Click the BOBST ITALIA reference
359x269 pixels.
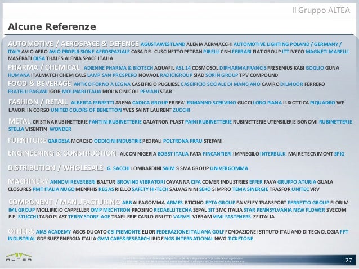(173, 154)
